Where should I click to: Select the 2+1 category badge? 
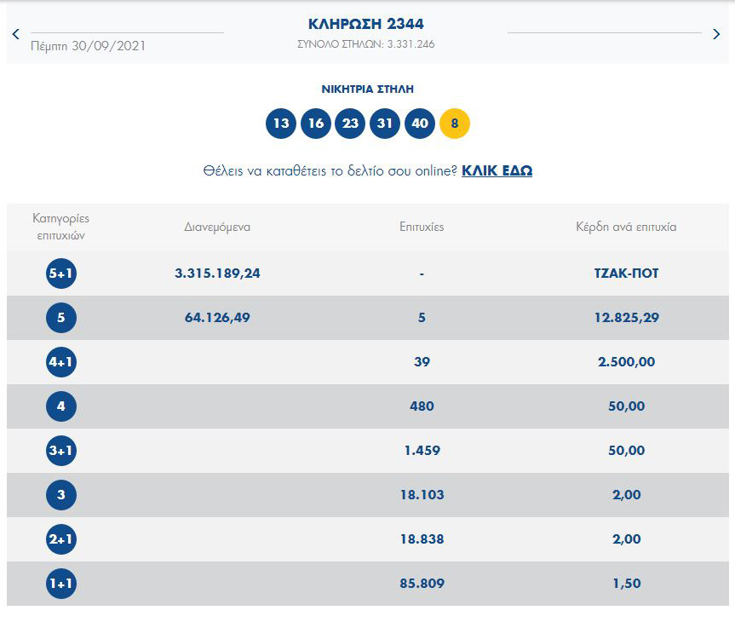[x=61, y=539]
